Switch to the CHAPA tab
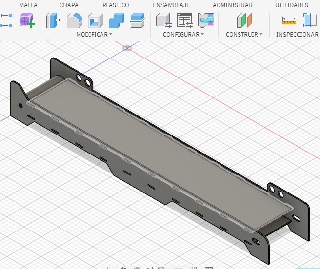Screen dimensions: 320x269 pos(69,5)
